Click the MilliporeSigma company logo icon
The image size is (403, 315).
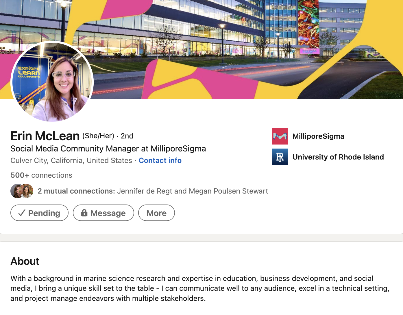click(x=280, y=136)
